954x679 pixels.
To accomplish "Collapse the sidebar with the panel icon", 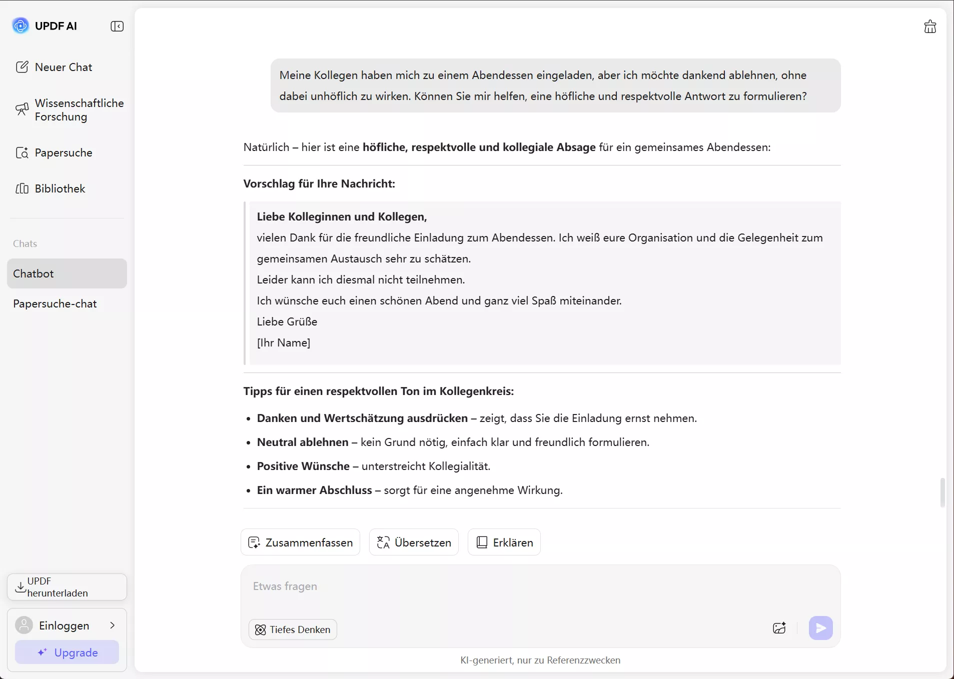I will tap(117, 26).
